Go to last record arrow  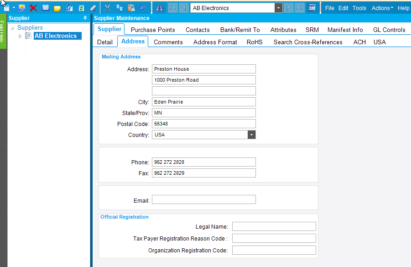pos(300,8)
